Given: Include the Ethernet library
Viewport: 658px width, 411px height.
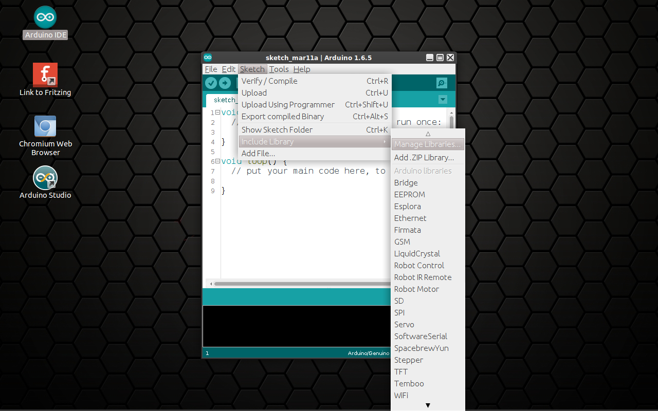Looking at the screenshot, I should (428, 218).
